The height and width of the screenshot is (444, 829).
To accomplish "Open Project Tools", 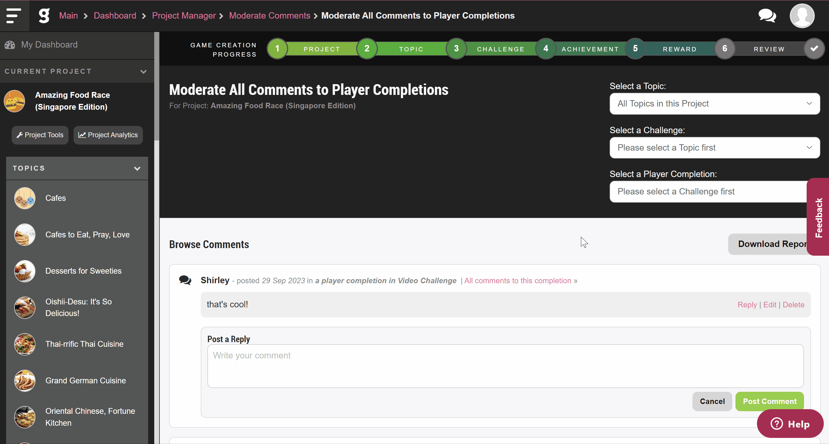I will [40, 135].
